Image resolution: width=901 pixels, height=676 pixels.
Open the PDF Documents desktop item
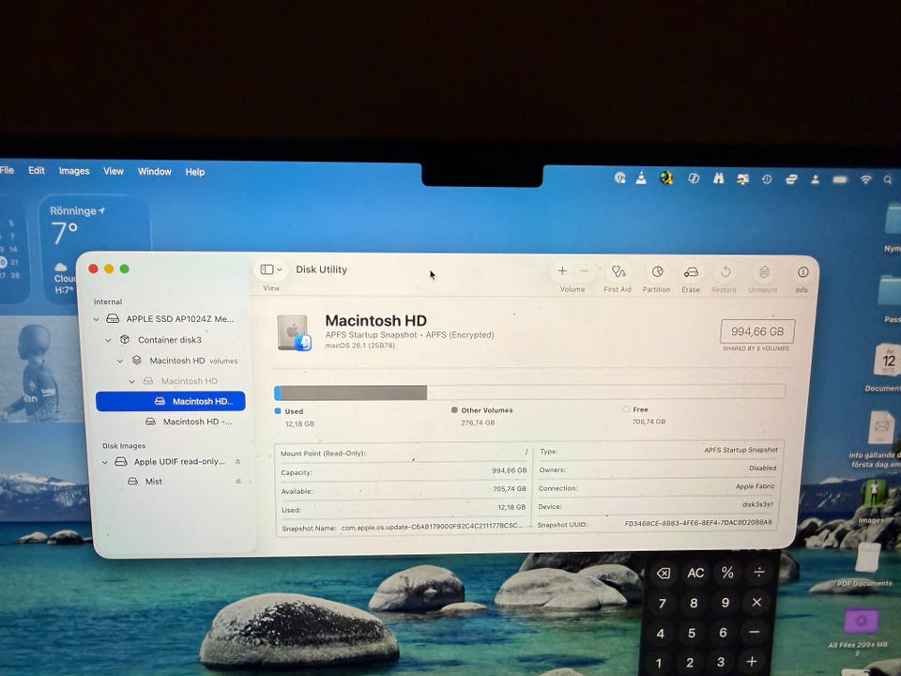tap(866, 566)
